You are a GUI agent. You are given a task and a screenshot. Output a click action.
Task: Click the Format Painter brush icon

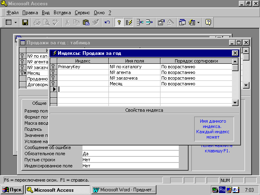click(95, 22)
